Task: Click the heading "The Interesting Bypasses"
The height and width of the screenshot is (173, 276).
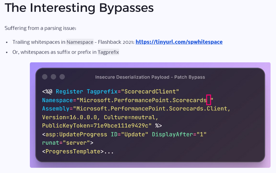Action: pyautogui.click(x=79, y=8)
